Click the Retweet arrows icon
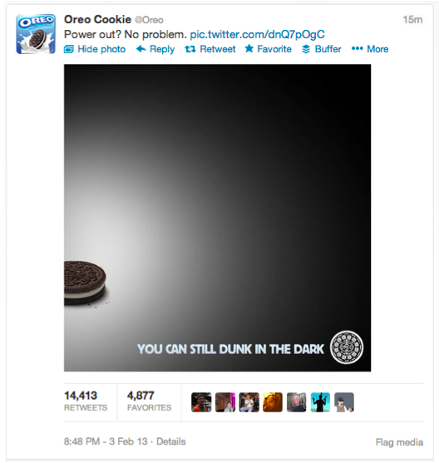 point(190,49)
